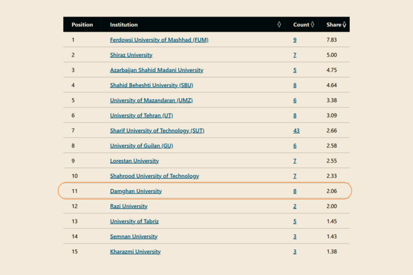Select share value 7.83
Image resolution: width=413 pixels, height=275 pixels.
[332, 40]
